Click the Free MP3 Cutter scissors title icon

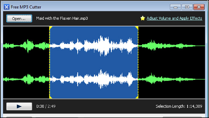click(x=7, y=7)
